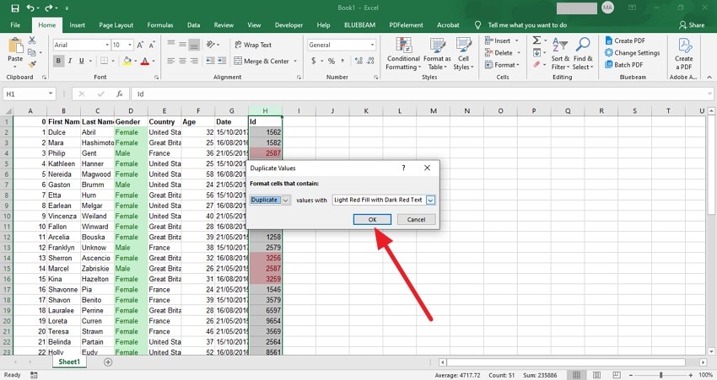Image resolution: width=717 pixels, height=380 pixels.
Task: Adjust the zoom slider in status bar
Action: pyautogui.click(x=660, y=375)
